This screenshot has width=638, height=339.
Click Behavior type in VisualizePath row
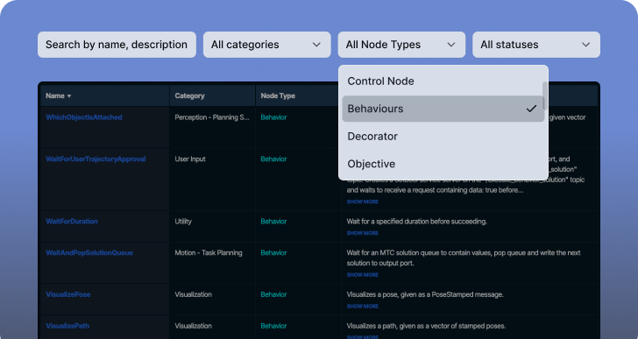(x=273, y=326)
